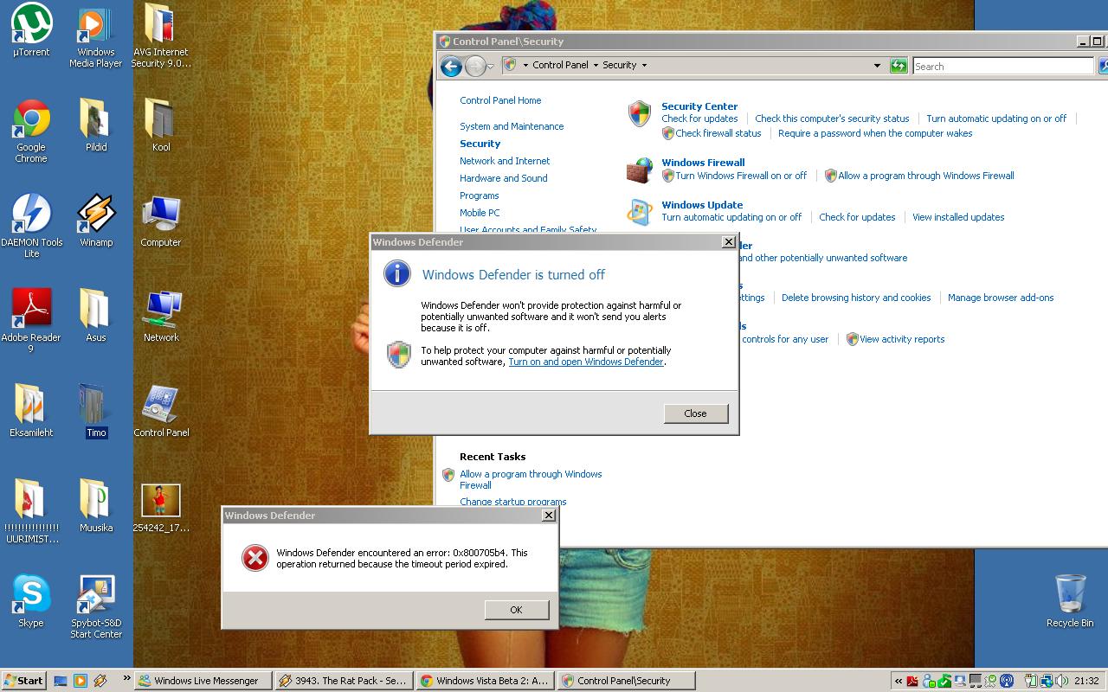This screenshot has height=692, width=1108.
Task: Open the Google Chrome desktop shortcut
Action: (31, 119)
